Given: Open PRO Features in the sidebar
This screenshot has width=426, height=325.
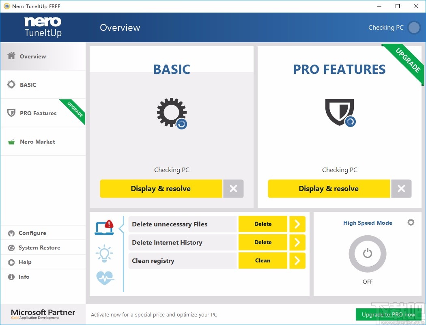Looking at the screenshot, I should (x=43, y=113).
